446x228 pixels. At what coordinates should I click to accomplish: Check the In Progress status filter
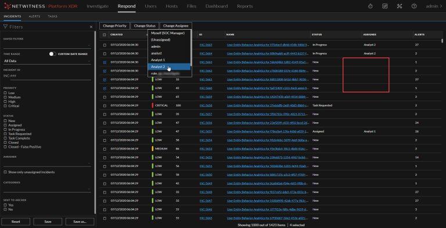click(x=5, y=130)
